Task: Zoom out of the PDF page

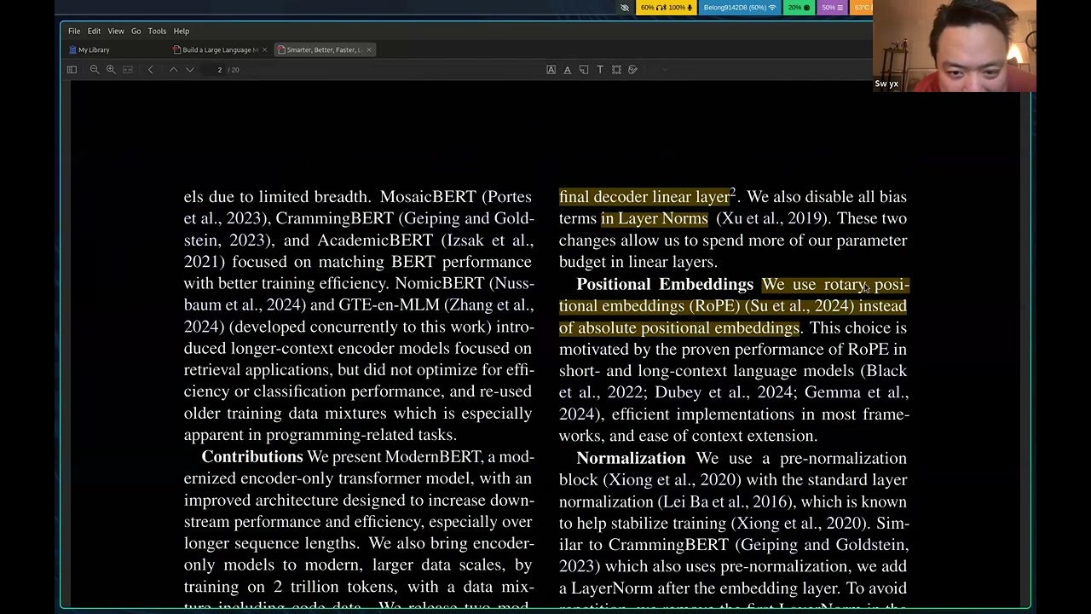Action: [95, 70]
